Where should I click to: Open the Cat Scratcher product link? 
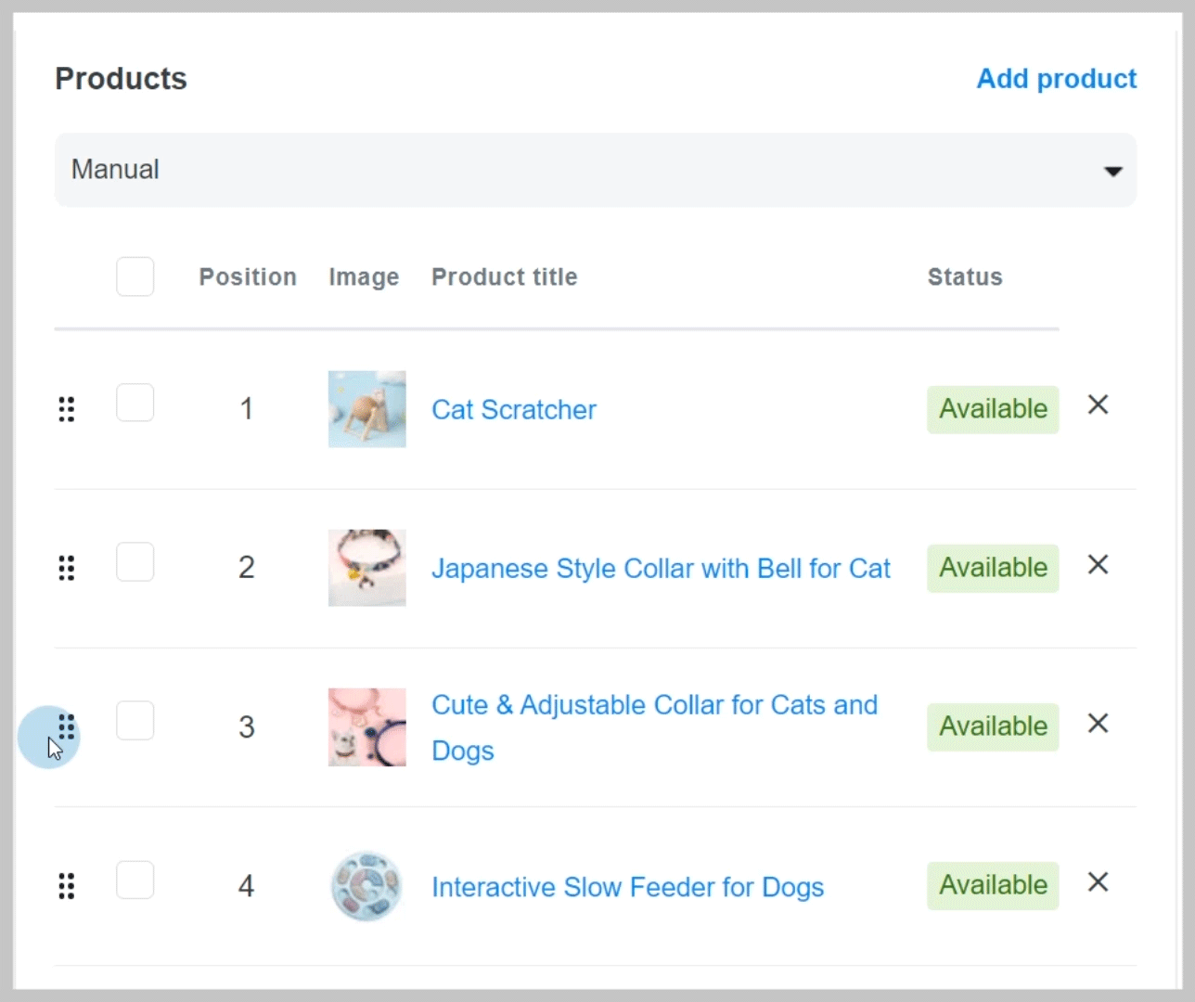[514, 410]
